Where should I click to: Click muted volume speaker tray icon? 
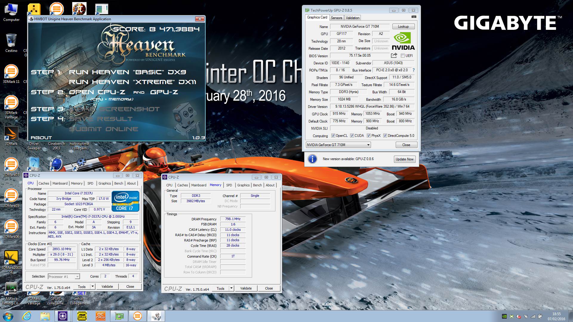pos(519,316)
